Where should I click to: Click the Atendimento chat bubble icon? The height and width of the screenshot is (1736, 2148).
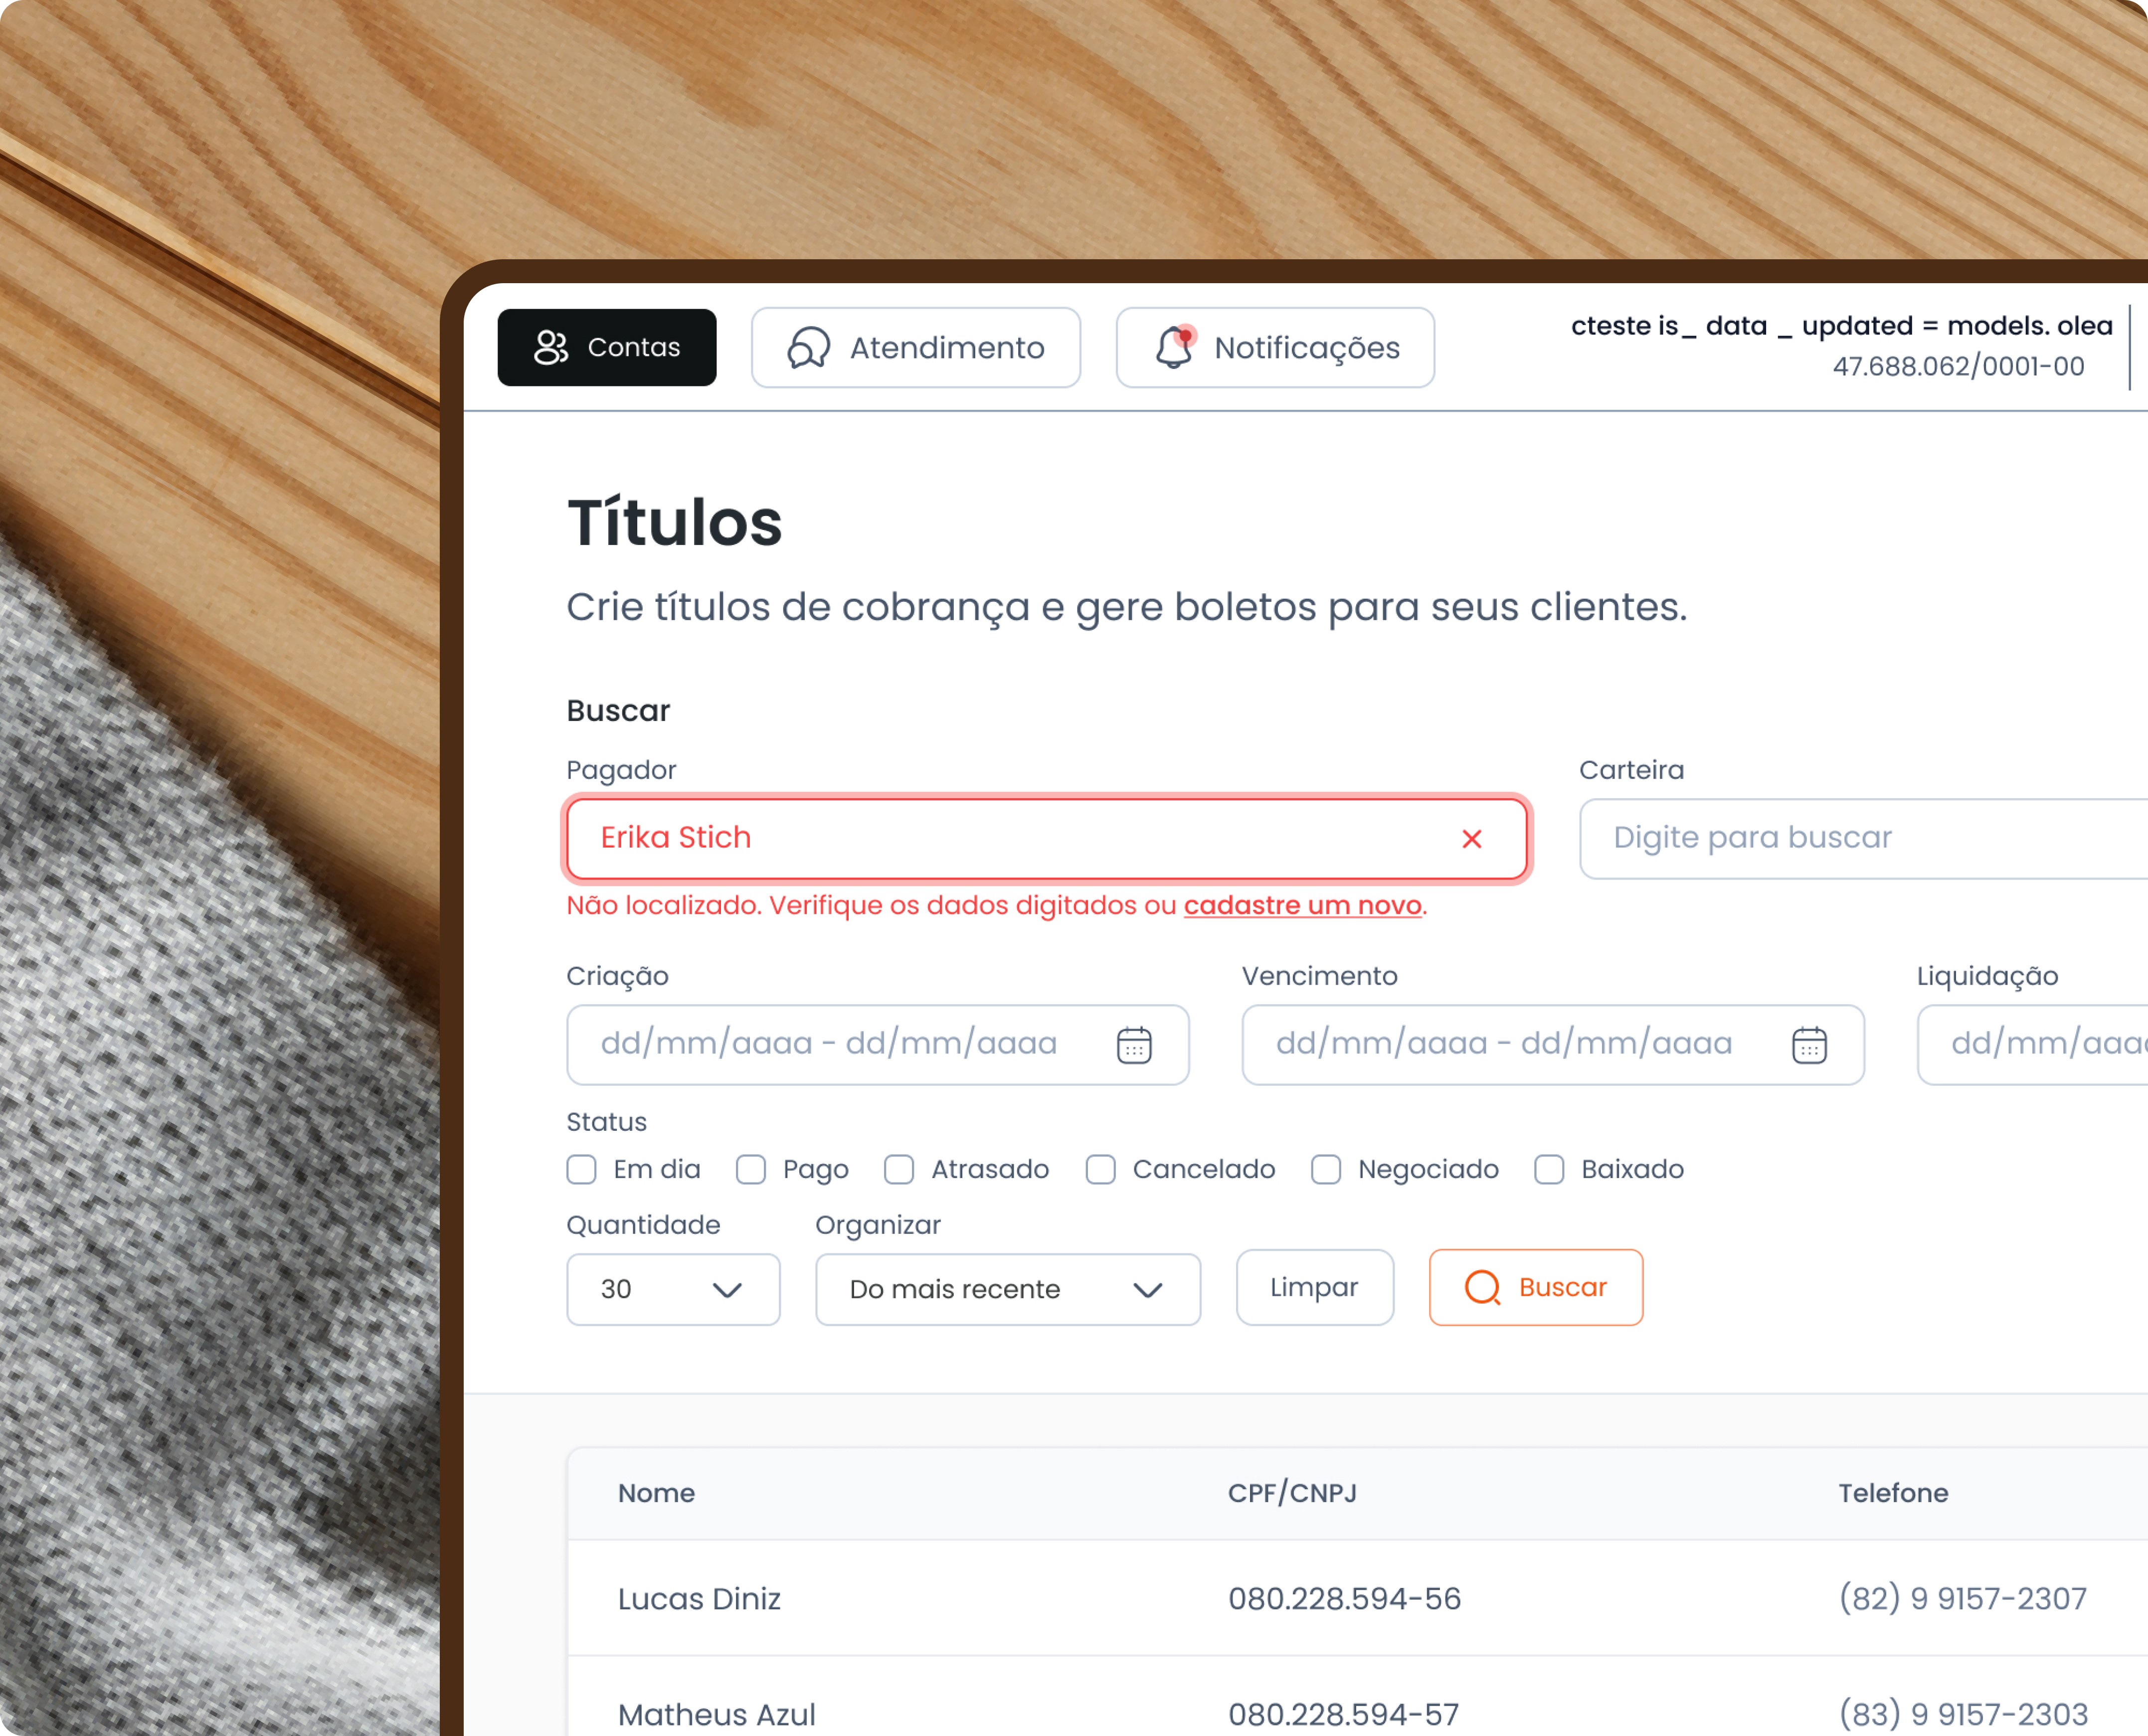pos(808,348)
